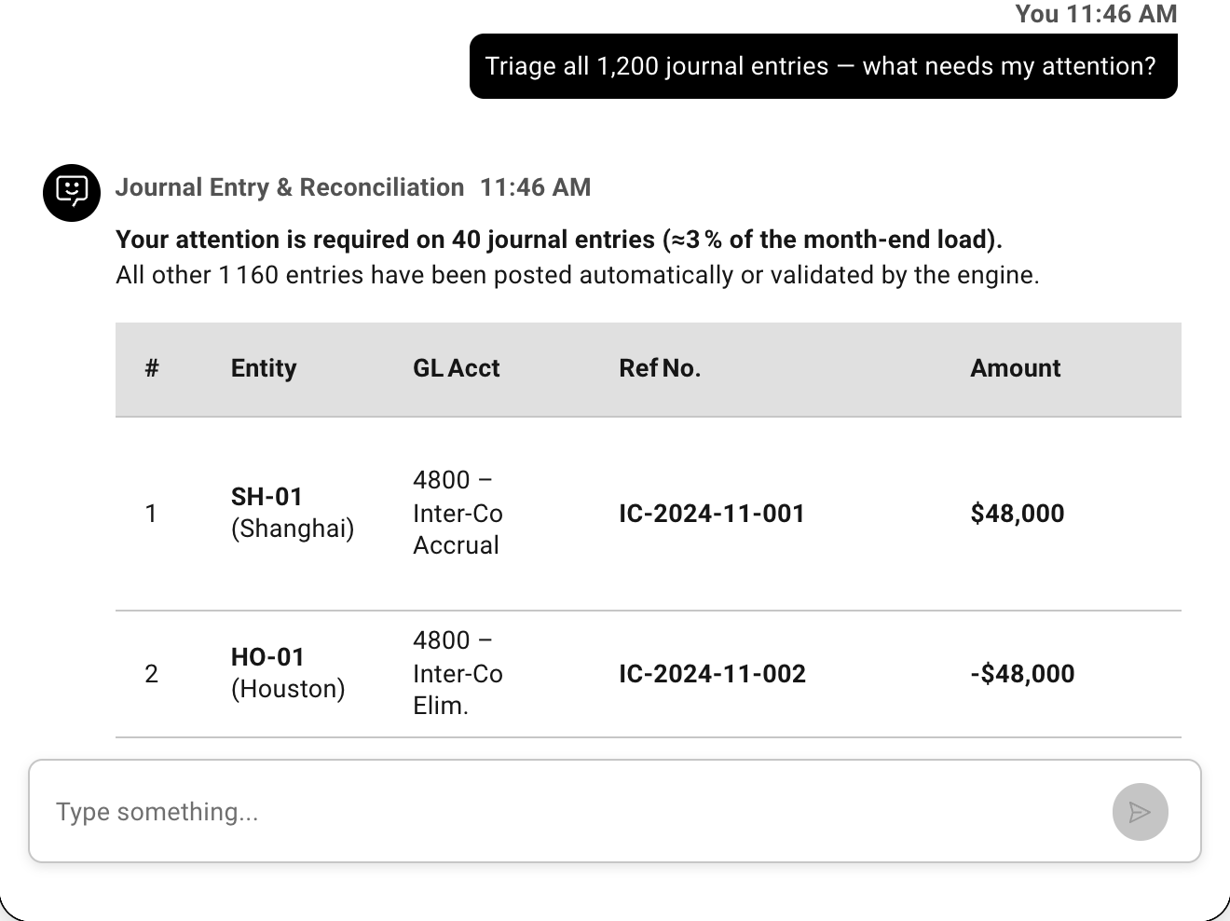Image resolution: width=1230 pixels, height=921 pixels.
Task: Click the chatbot avatar icon
Action: [x=72, y=193]
